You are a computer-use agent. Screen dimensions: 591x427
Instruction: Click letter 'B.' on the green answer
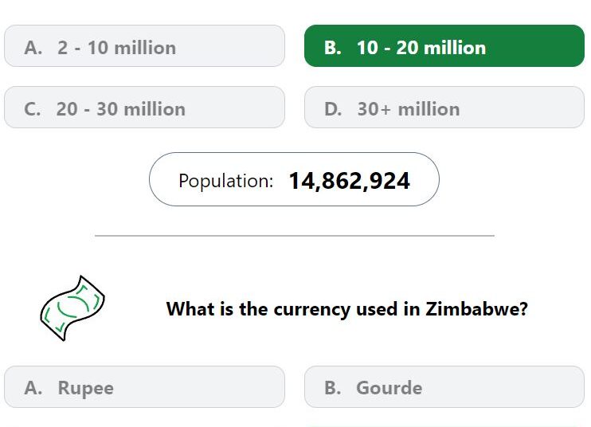tap(333, 48)
